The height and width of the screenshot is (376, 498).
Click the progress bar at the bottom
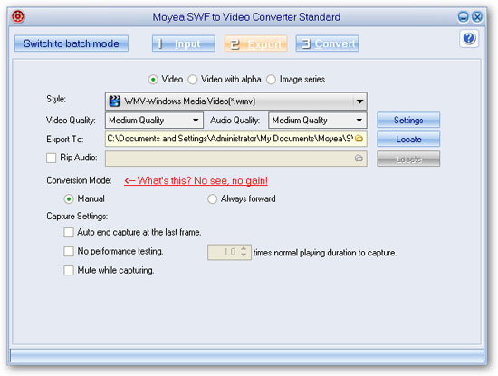click(247, 356)
